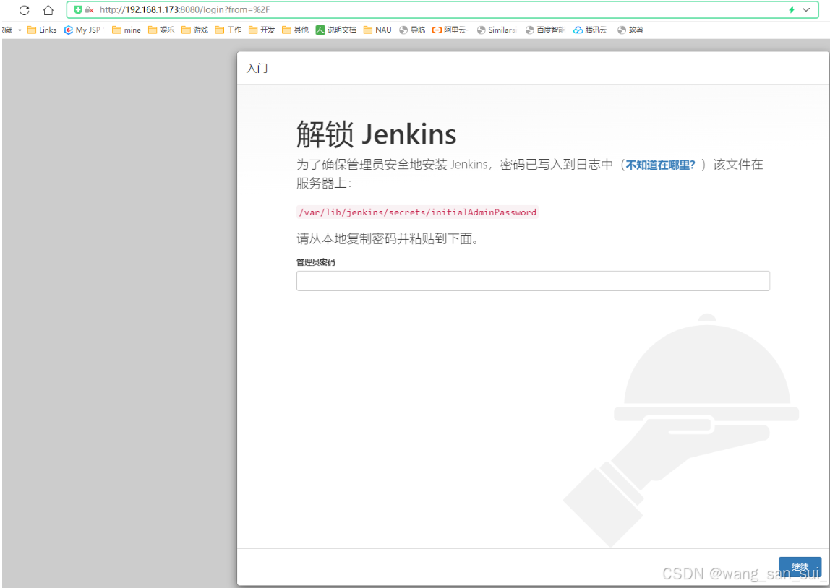Open the 说明文档 bookmark
The width and height of the screenshot is (830, 588).
pos(336,30)
